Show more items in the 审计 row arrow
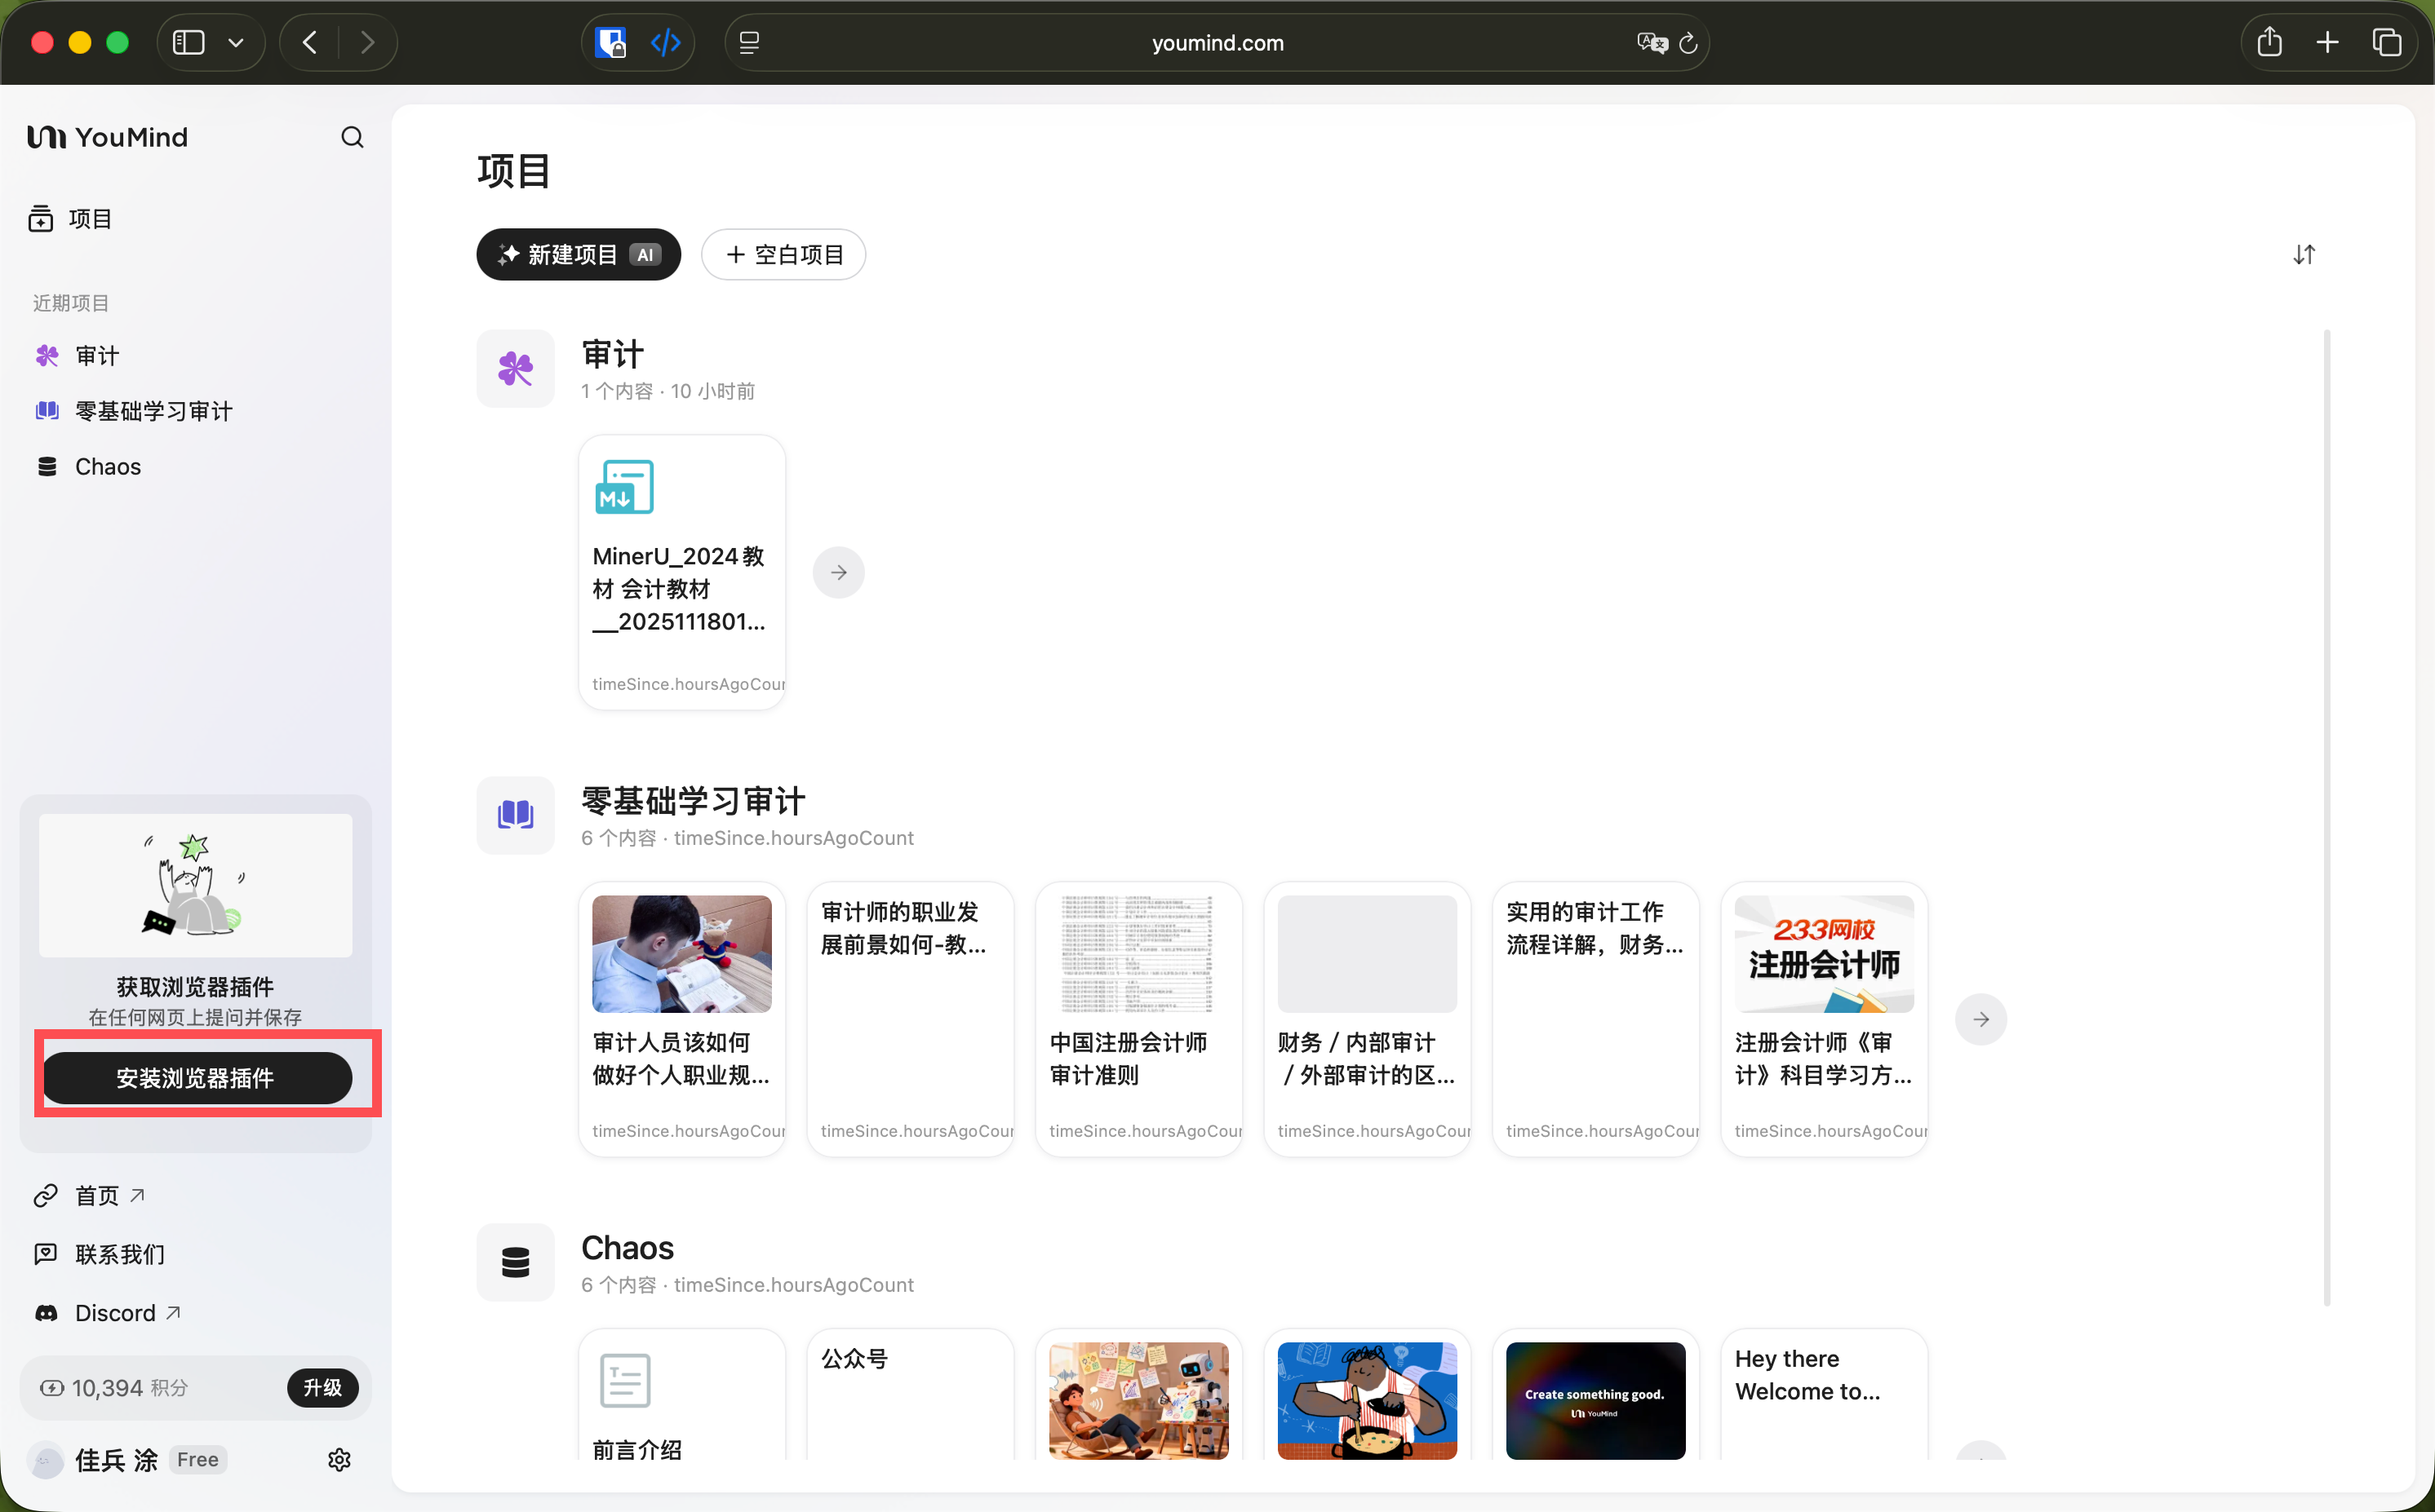The image size is (2435, 1512). (838, 572)
